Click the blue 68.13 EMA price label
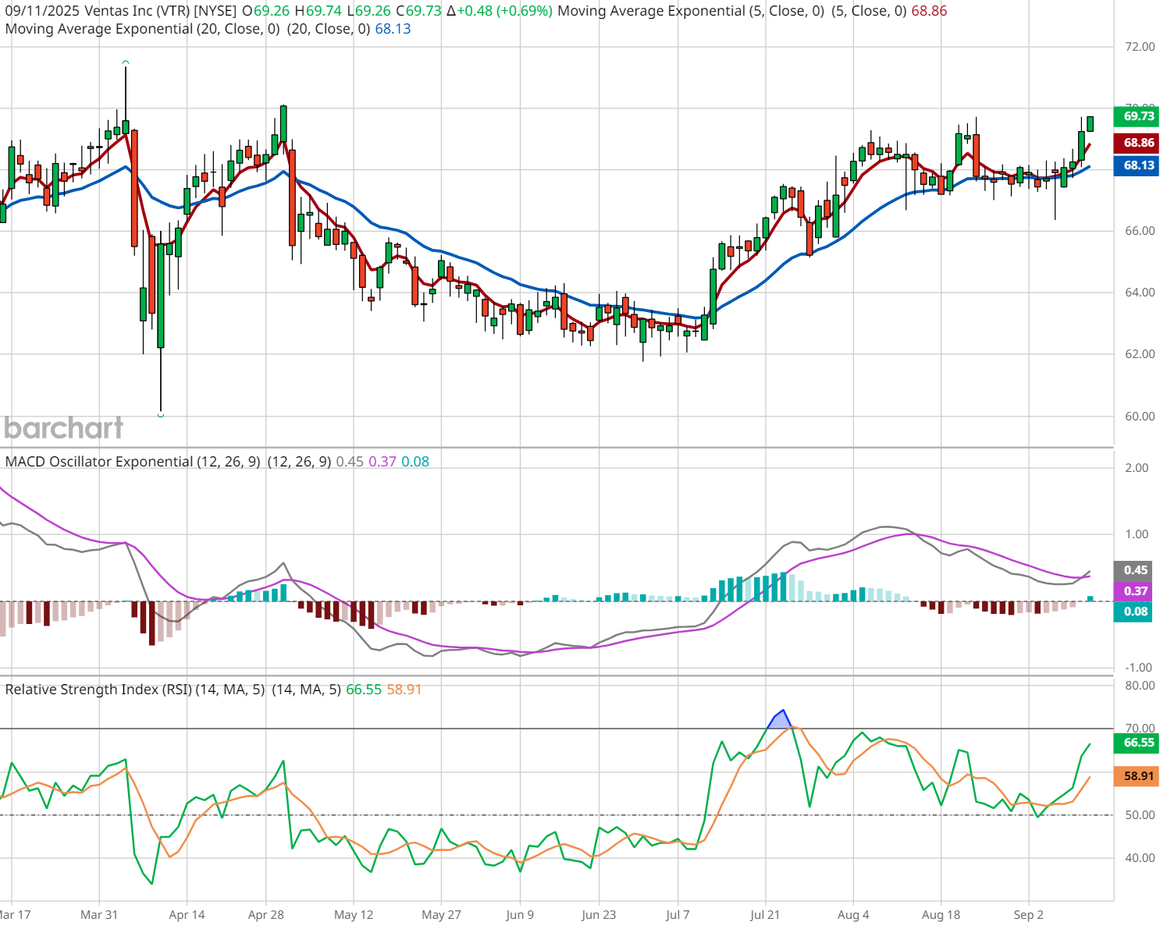Image resolution: width=1160 pixels, height=929 pixels. (x=1136, y=165)
